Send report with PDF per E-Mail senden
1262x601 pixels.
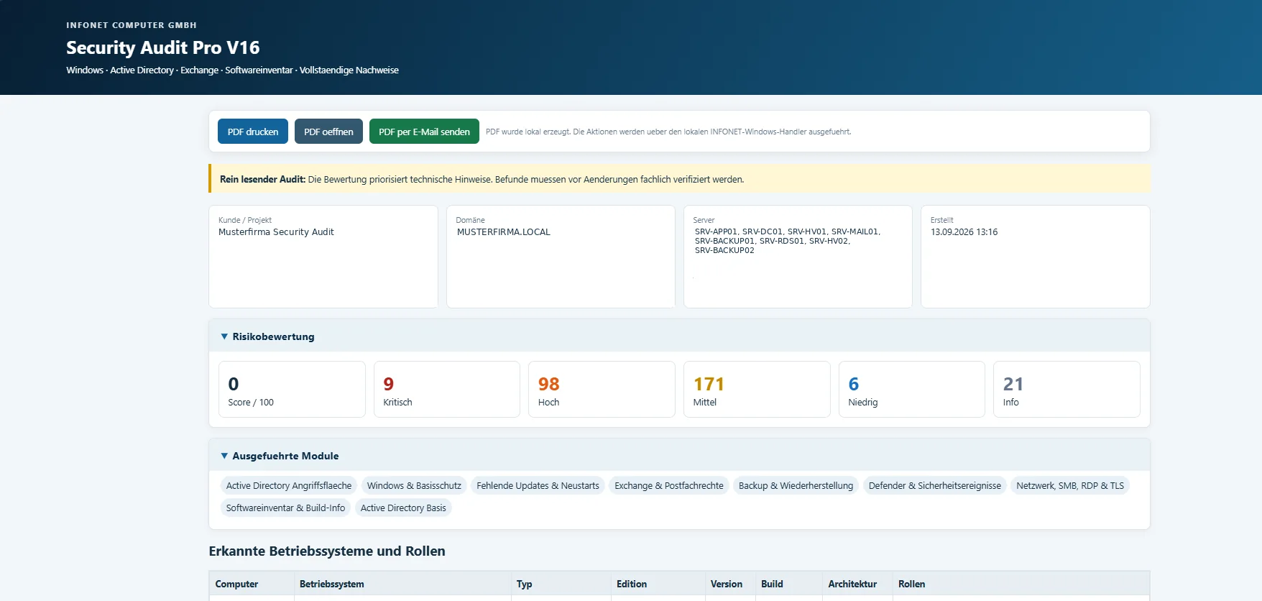(424, 132)
